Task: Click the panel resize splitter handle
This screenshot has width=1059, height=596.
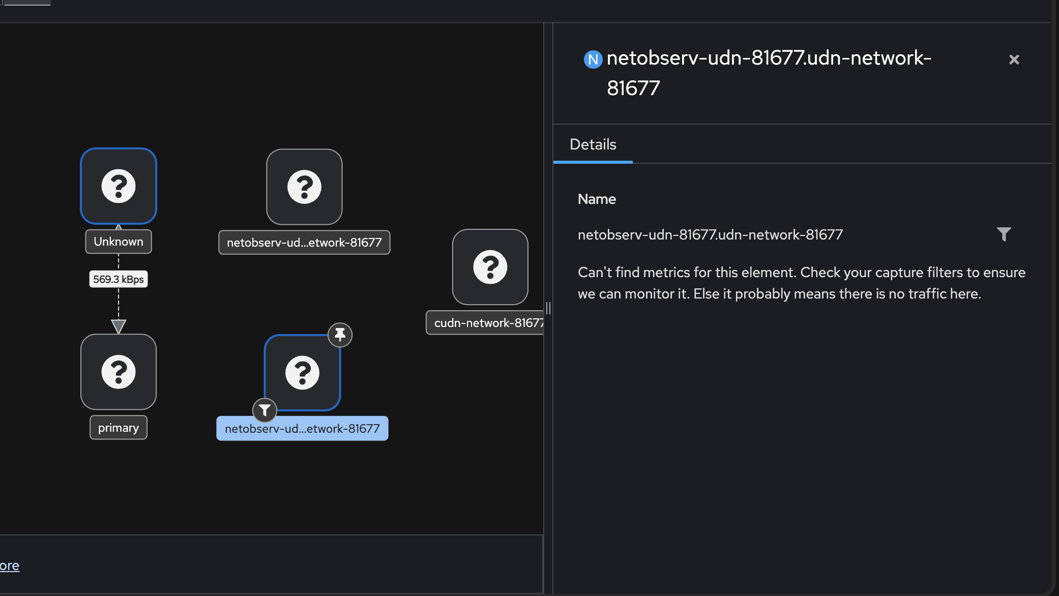Action: 548,308
